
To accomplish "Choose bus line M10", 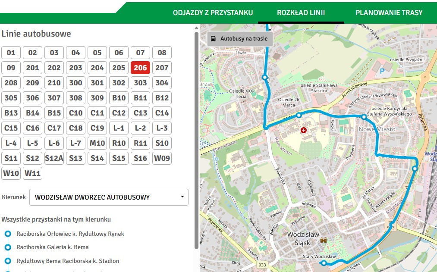I will (97, 143).
